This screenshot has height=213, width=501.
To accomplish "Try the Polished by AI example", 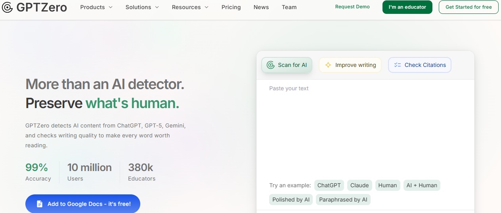I will pyautogui.click(x=291, y=200).
